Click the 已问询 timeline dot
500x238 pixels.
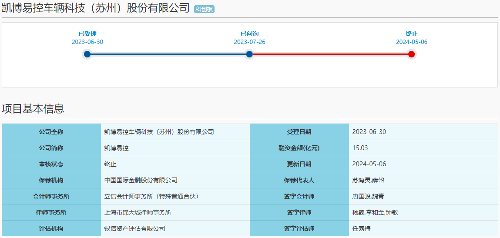[249, 54]
